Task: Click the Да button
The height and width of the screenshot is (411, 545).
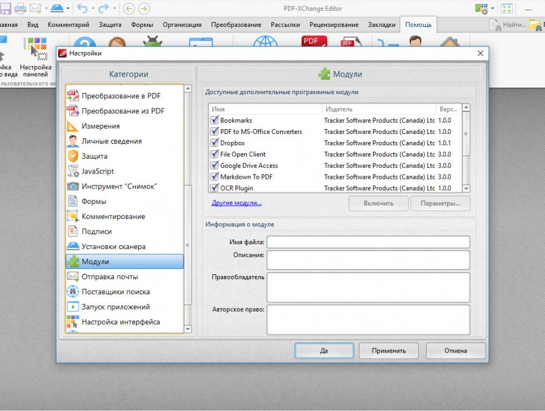Action: coord(324,351)
